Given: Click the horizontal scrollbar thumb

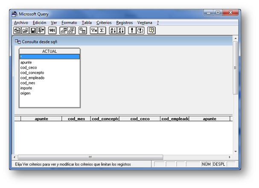Looking at the screenshot, I should coord(90,157).
